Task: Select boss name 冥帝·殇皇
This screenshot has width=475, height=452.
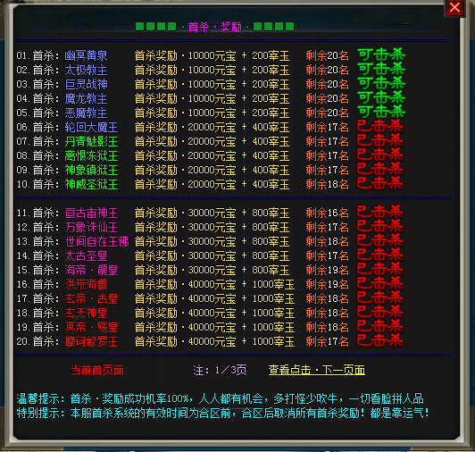Action: [x=91, y=327]
